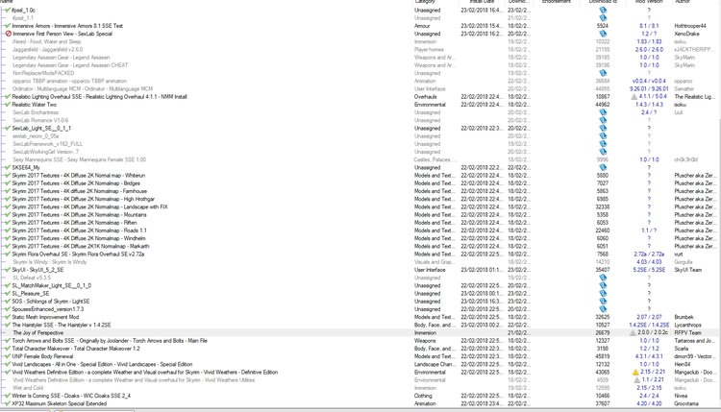The width and height of the screenshot is (721, 412).
Task: Select the Skyrim Is Windy mod row
Action: pos(50,262)
